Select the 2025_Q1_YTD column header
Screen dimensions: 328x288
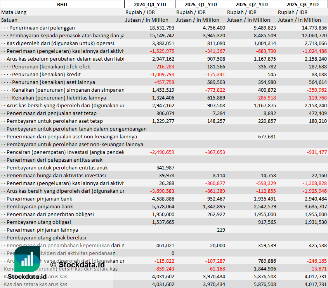[x=201, y=4]
